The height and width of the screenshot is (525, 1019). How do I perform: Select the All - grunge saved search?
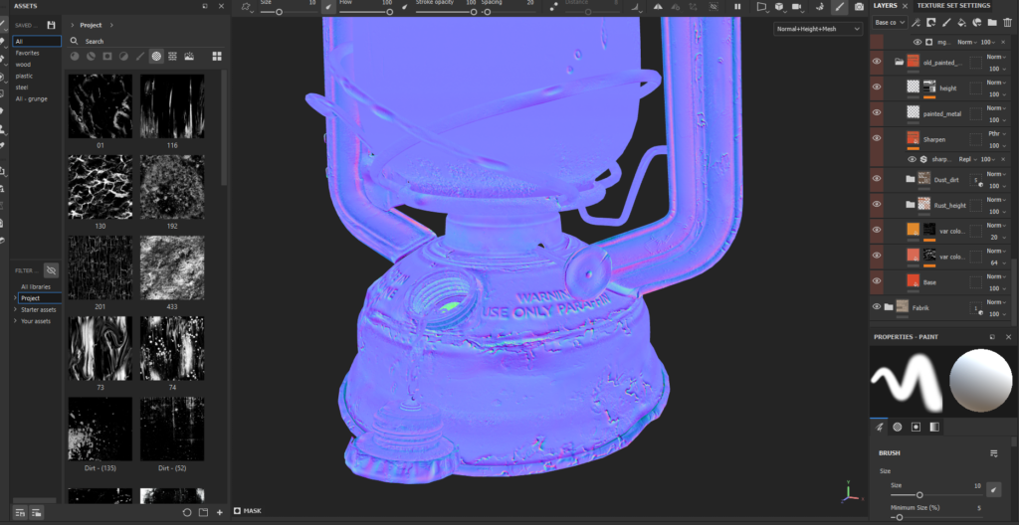tap(31, 98)
